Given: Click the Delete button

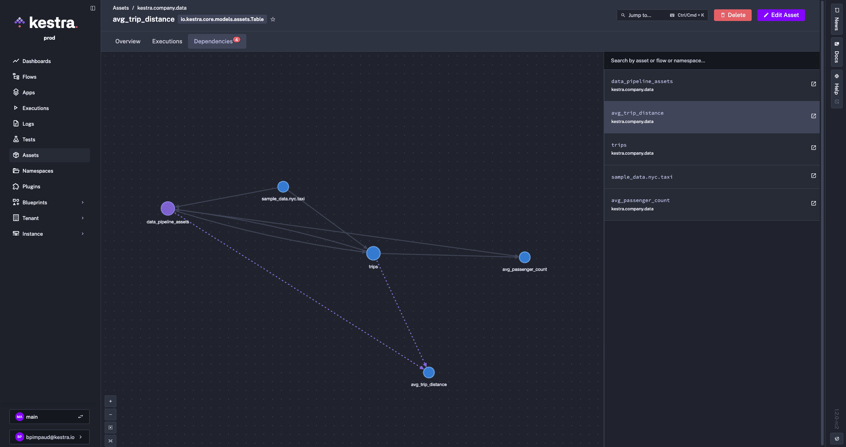Looking at the screenshot, I should [733, 15].
